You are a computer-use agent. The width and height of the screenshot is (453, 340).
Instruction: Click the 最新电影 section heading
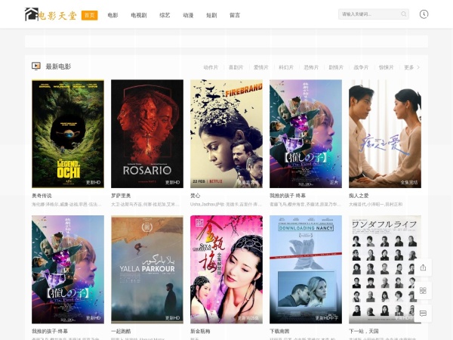coord(58,66)
